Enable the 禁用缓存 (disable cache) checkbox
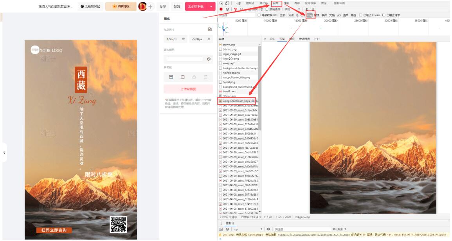This screenshot has height=241, width=452. [x=267, y=9]
